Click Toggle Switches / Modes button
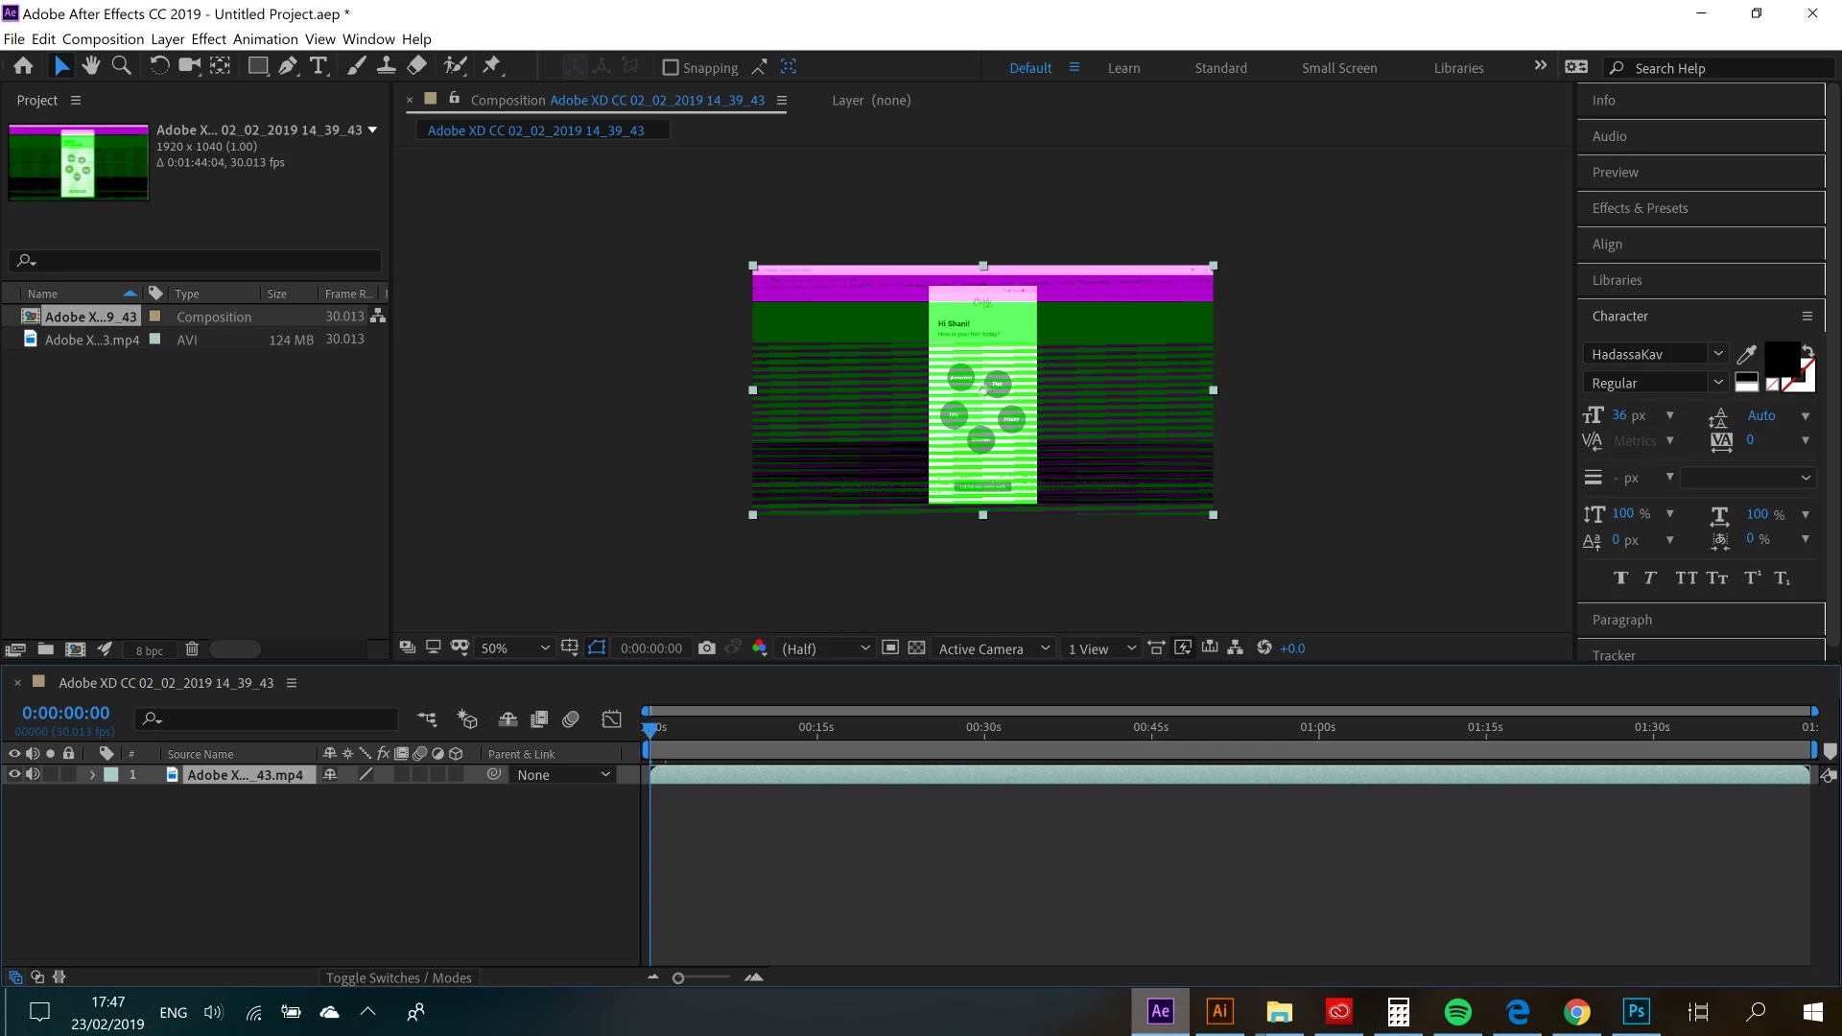 tap(398, 977)
